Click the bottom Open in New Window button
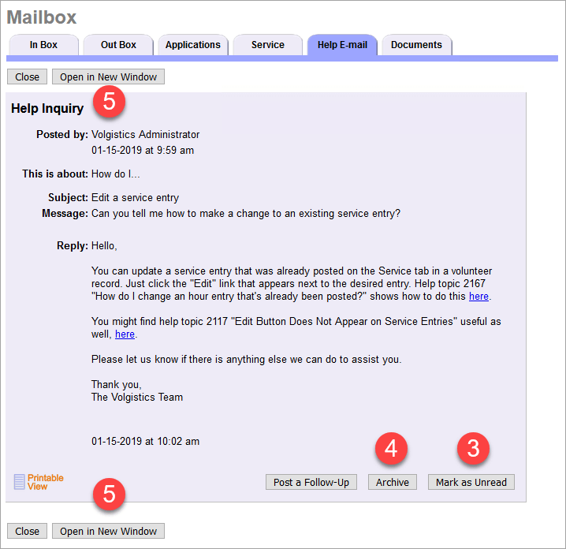Screen dimensions: 566x549 tap(108, 531)
